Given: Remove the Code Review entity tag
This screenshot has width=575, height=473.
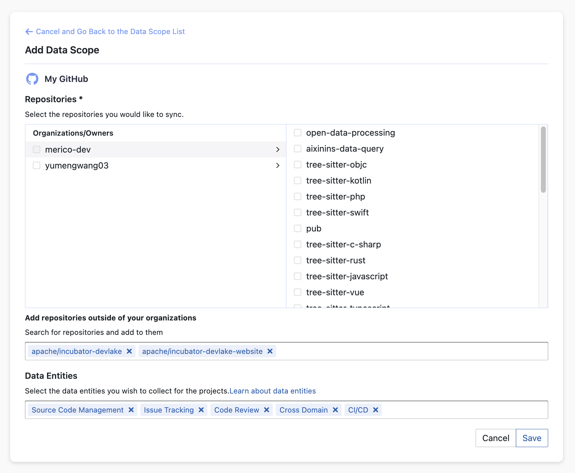Looking at the screenshot, I should [267, 410].
